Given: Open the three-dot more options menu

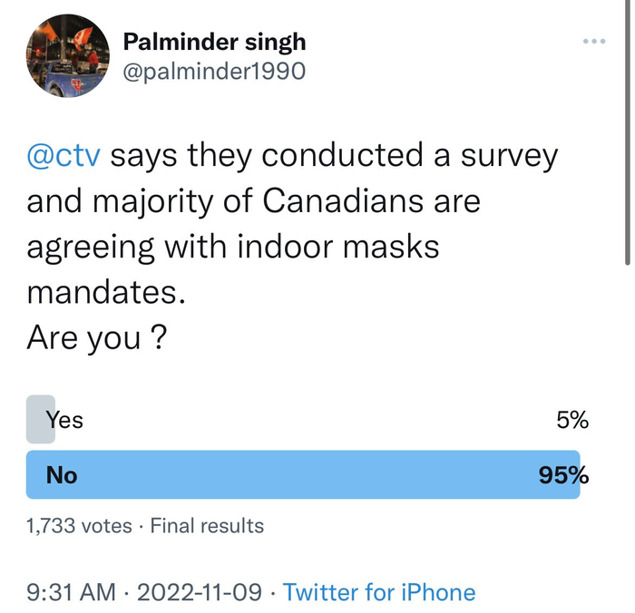Looking at the screenshot, I should 593,42.
